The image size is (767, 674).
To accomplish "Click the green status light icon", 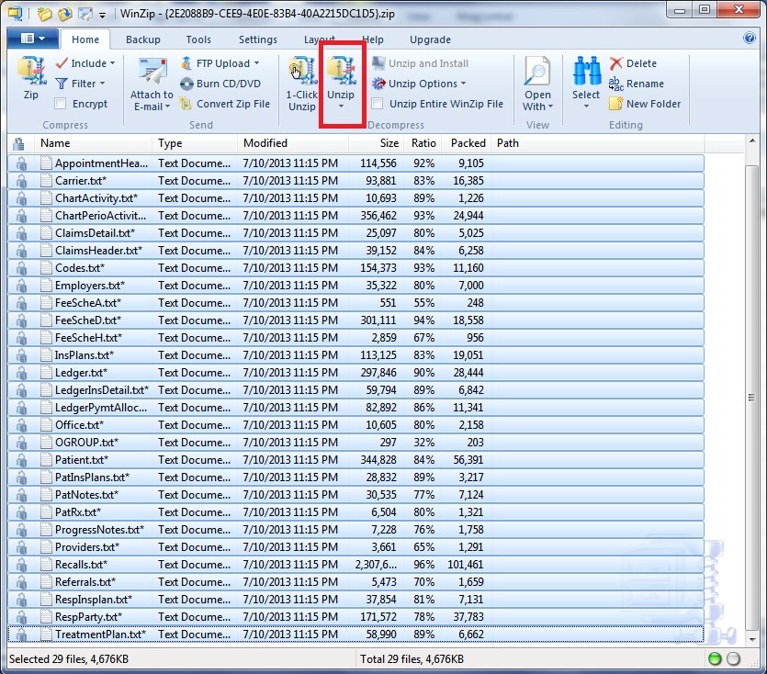I will [715, 658].
